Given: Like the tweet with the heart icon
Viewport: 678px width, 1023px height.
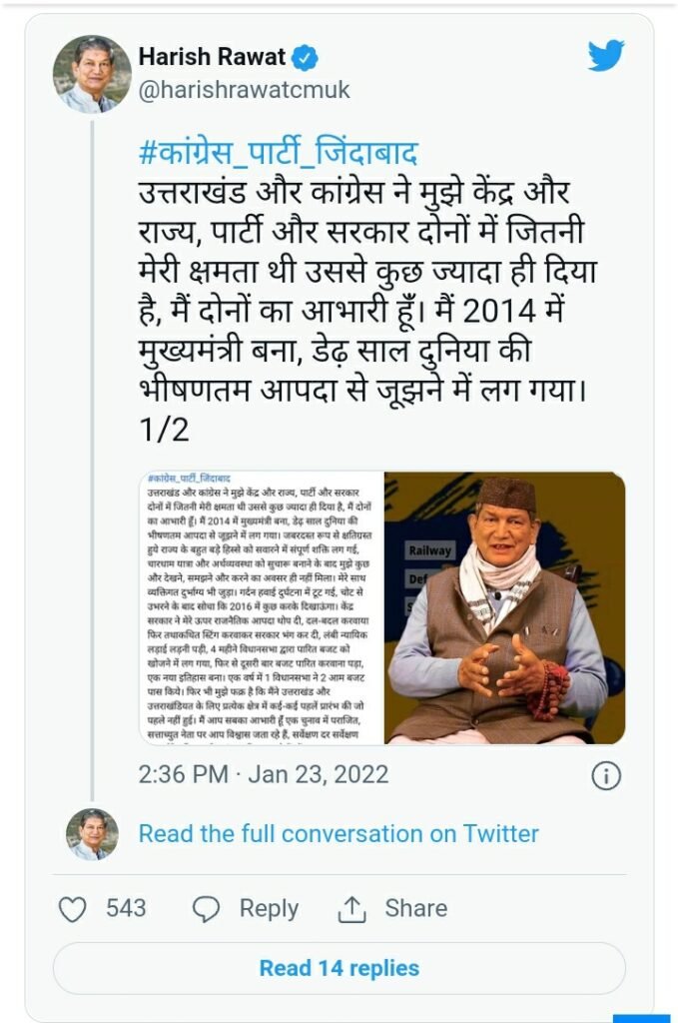Looking at the screenshot, I should coord(72,909).
